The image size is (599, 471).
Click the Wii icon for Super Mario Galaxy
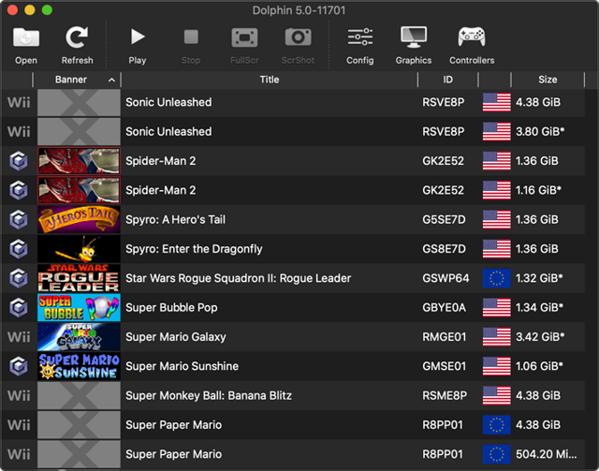(x=19, y=337)
